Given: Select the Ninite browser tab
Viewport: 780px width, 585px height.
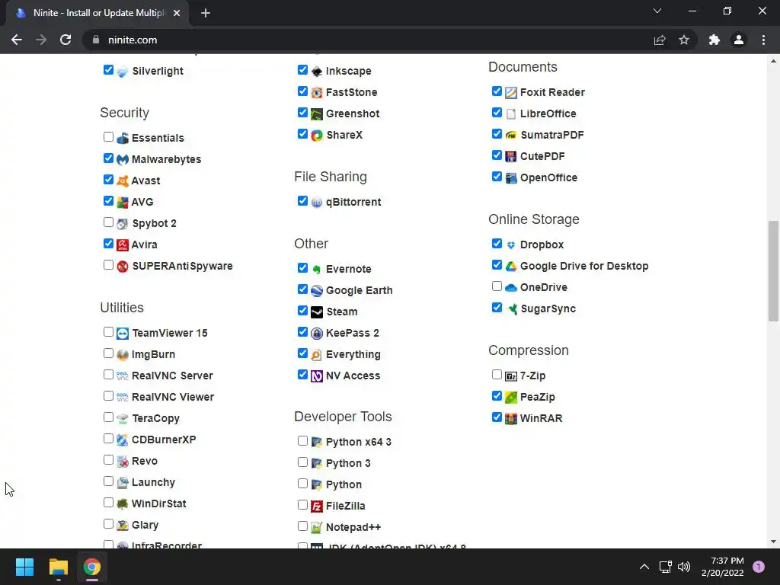Looking at the screenshot, I should 98,13.
